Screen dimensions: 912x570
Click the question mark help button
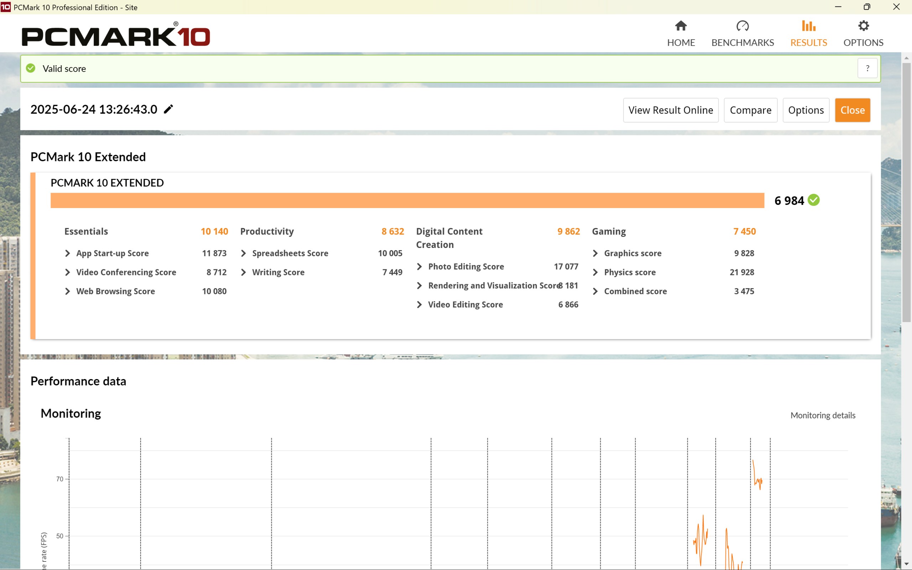[x=867, y=68]
